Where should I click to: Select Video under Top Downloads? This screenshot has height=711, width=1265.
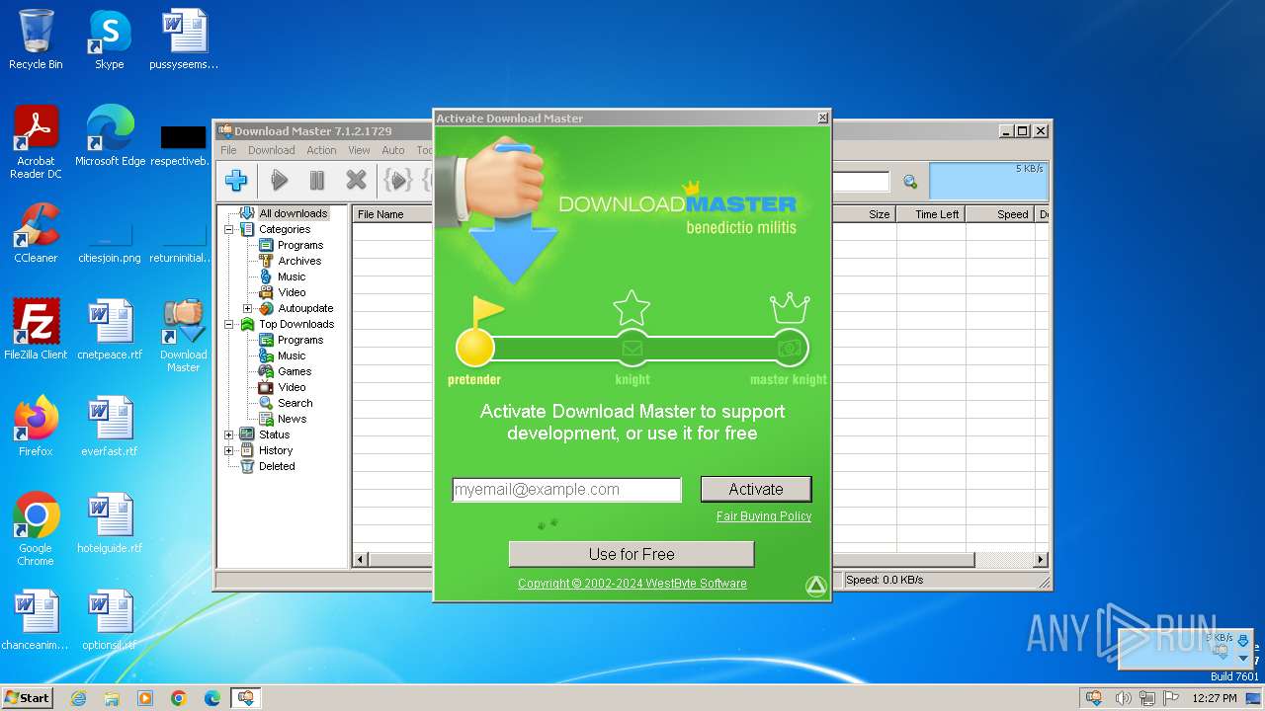point(292,387)
